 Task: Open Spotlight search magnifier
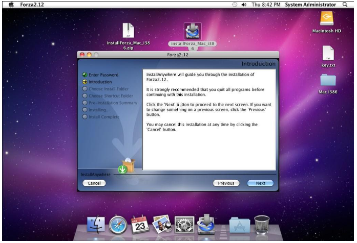click(x=345, y=5)
